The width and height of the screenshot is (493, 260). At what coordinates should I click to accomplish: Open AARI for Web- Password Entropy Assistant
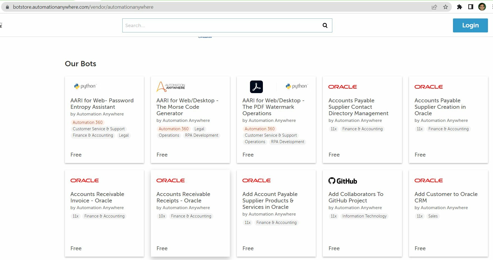(102, 104)
